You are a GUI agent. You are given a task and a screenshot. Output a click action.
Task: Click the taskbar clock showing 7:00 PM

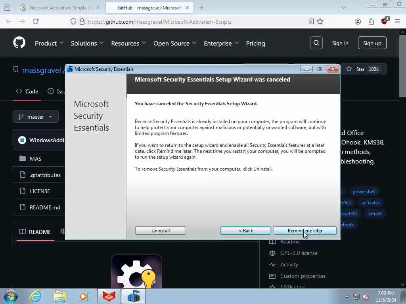(x=386, y=296)
